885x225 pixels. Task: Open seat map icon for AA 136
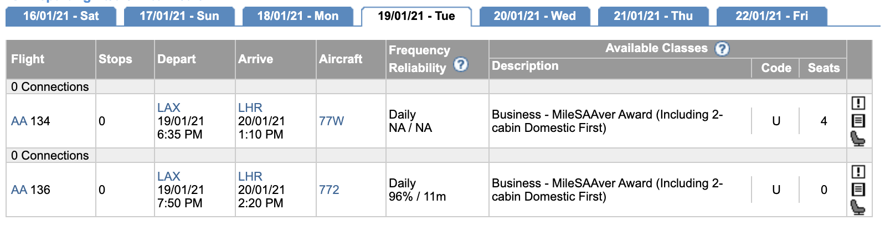(x=858, y=207)
